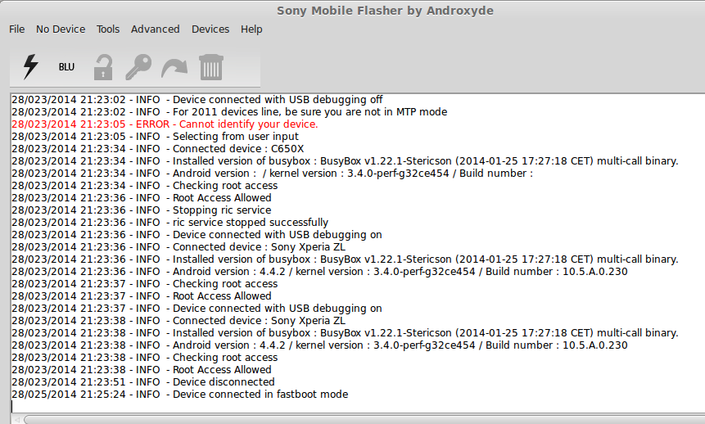The image size is (705, 424).
Task: Click the 21:23:36 'Android version : 4.4.2' line
Action: pos(319,272)
